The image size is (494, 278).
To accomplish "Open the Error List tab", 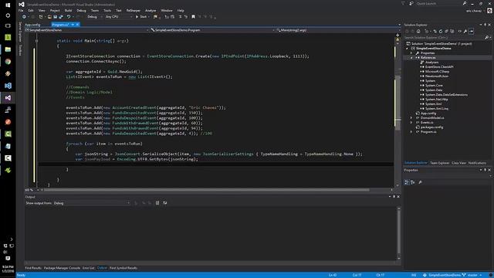I will pyautogui.click(x=88, y=268).
